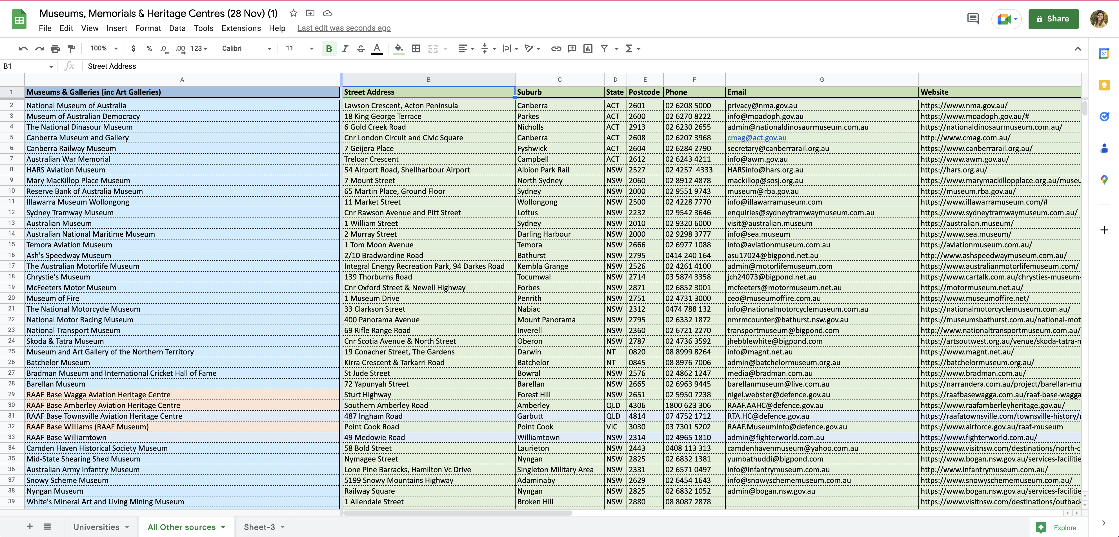This screenshot has width=1119, height=537.
Task: Click the insert chart icon
Action: pos(588,49)
